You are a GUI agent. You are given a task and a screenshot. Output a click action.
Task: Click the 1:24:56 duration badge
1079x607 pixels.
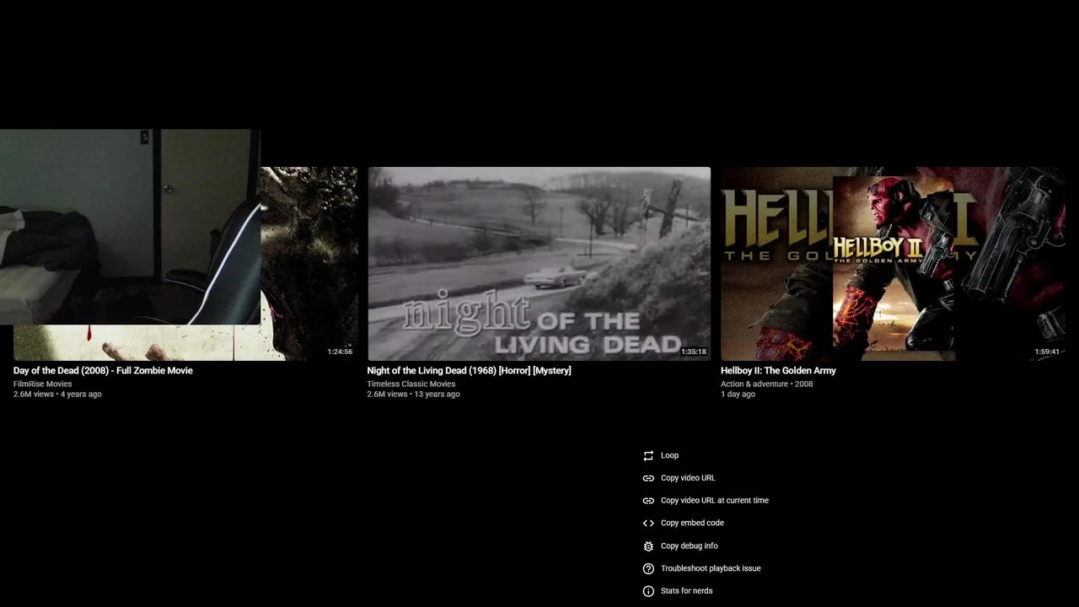(340, 352)
